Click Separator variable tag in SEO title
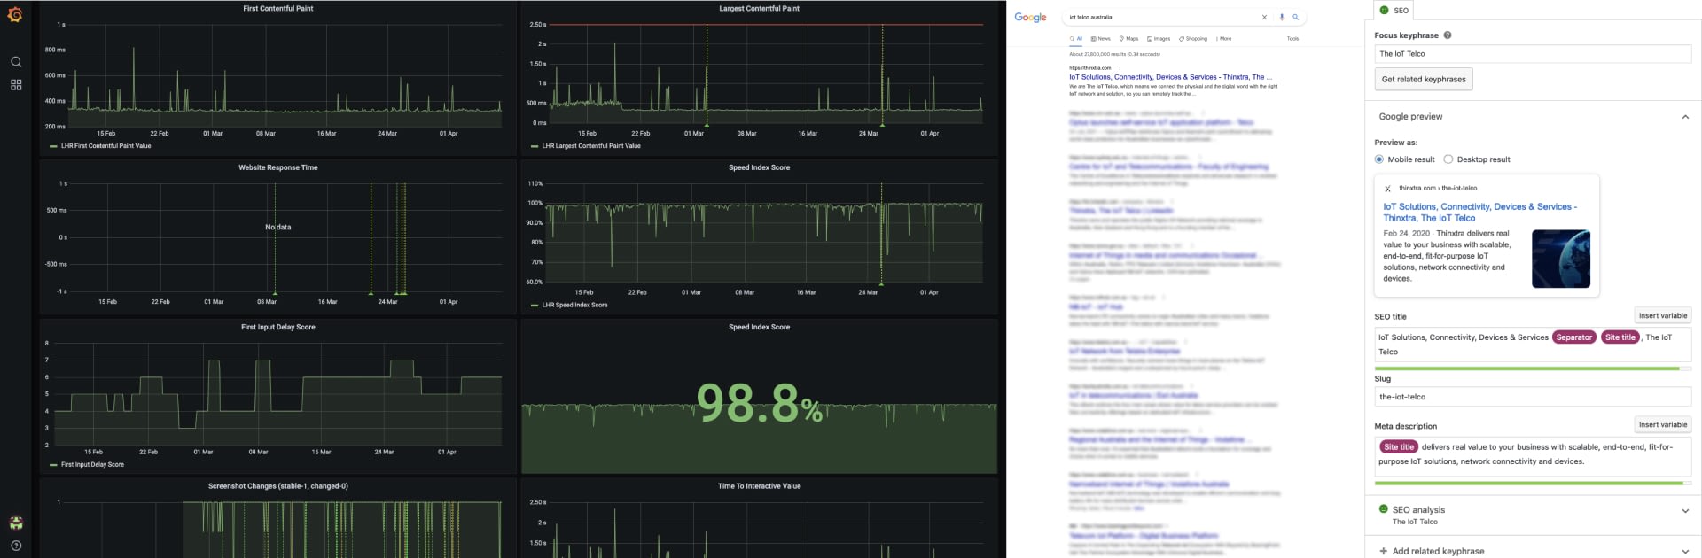 1574,337
